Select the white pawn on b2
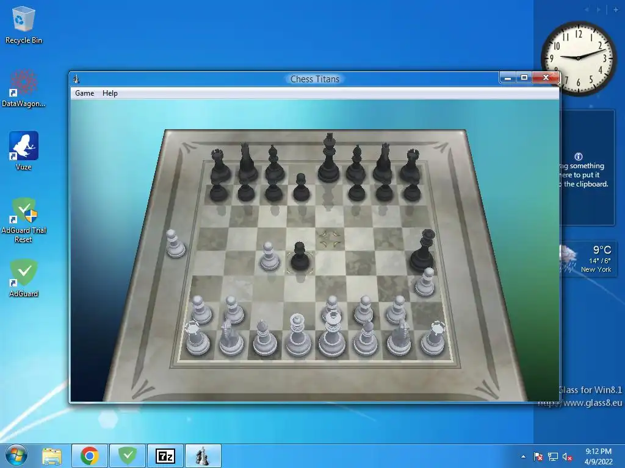Viewport: 625px width, 468px height. point(233,310)
